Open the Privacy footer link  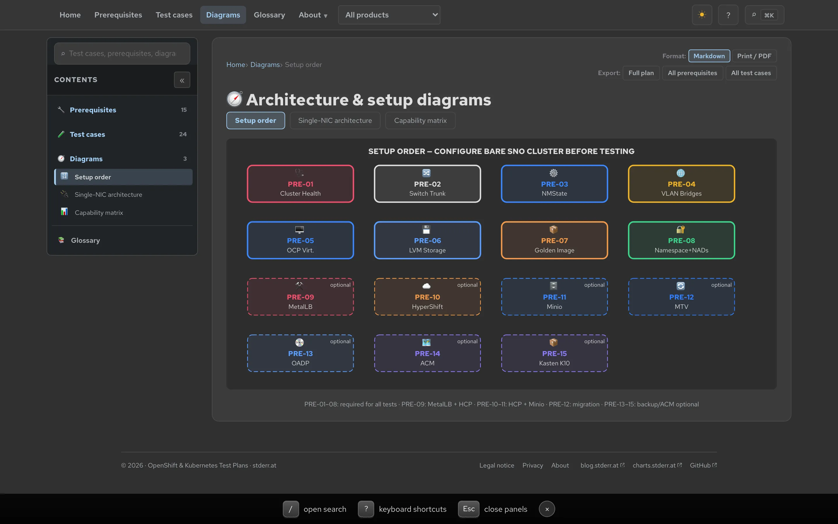[x=532, y=465]
